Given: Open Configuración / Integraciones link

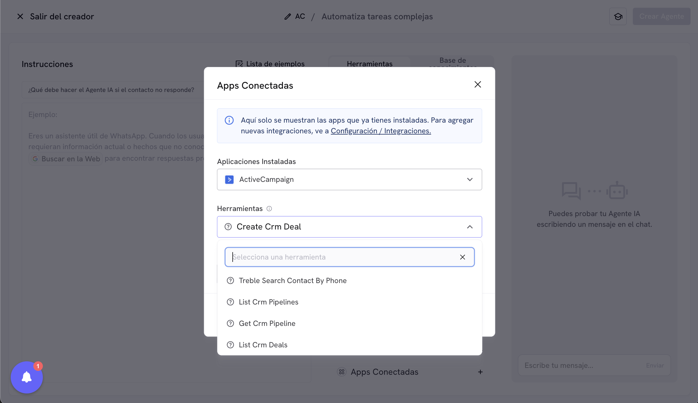Looking at the screenshot, I should pyautogui.click(x=381, y=131).
